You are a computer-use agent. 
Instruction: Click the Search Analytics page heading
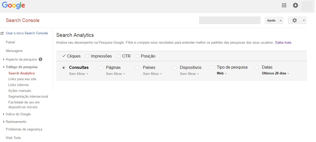(75, 35)
